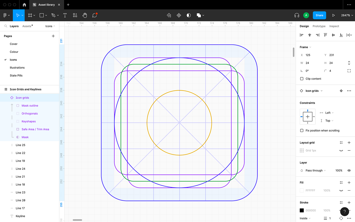The height and width of the screenshot is (222, 355).
Task: Open the Assets panel tab
Action: click(26, 26)
